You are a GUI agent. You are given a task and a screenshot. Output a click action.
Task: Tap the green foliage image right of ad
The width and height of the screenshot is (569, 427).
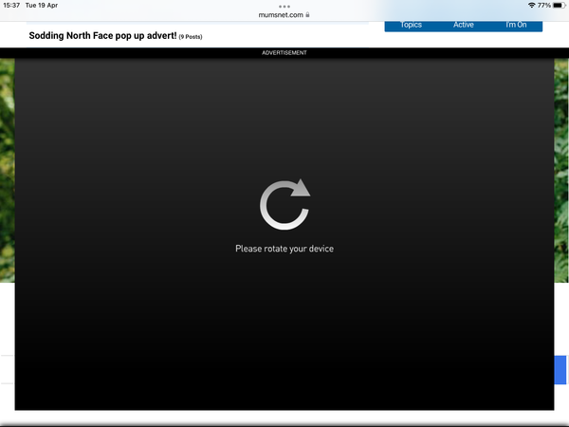[560, 171]
